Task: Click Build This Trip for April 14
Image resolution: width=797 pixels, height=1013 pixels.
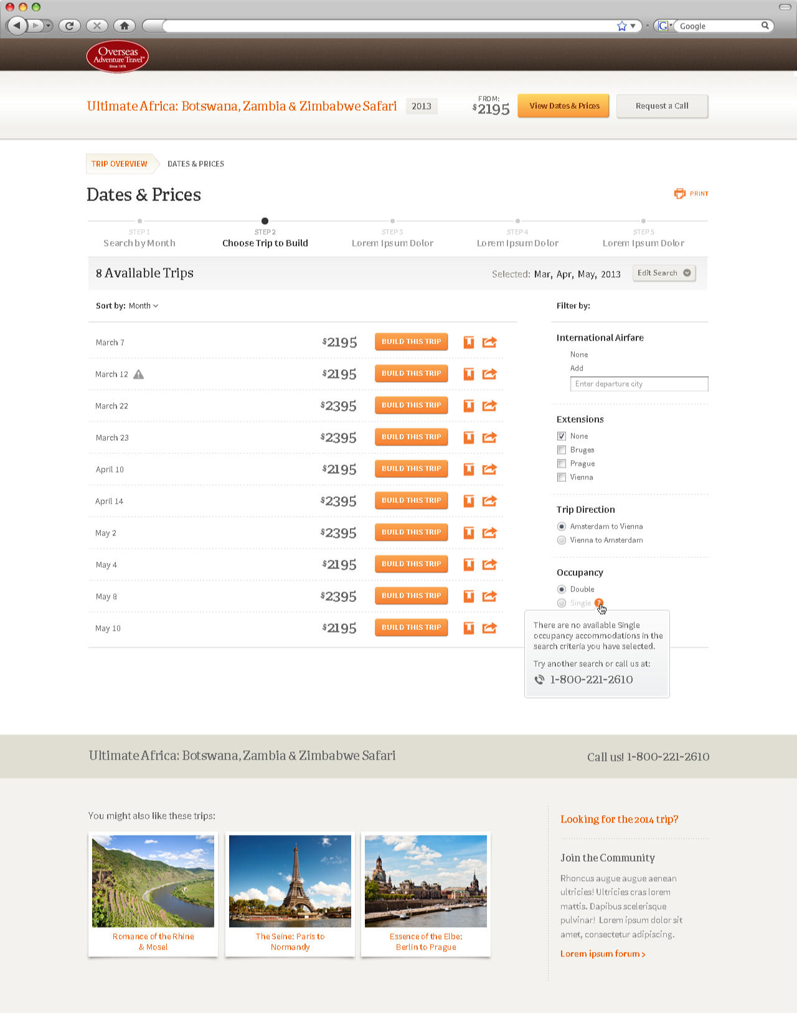Action: click(411, 500)
